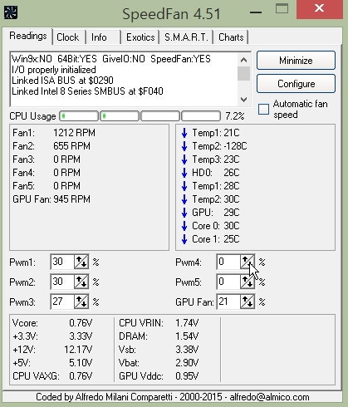Click the Pwm5 value field
Viewport: 348px width, 407px height.
tap(228, 282)
